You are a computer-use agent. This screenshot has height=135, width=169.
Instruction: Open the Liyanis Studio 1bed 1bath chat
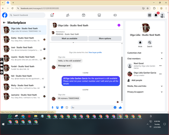(24, 58)
